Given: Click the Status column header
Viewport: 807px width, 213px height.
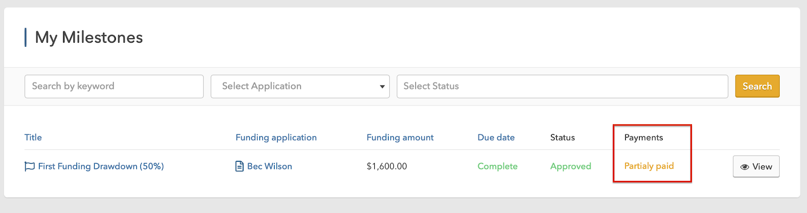Looking at the screenshot, I should tap(562, 137).
